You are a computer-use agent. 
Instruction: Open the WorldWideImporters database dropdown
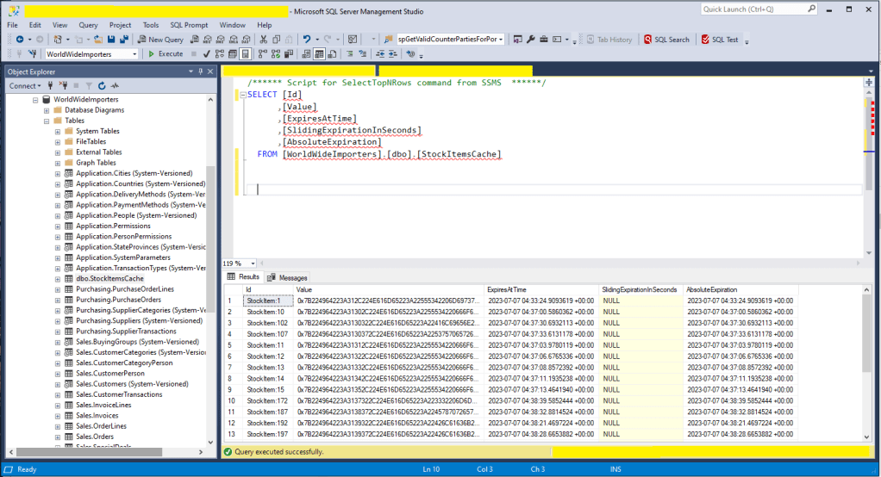coord(134,54)
